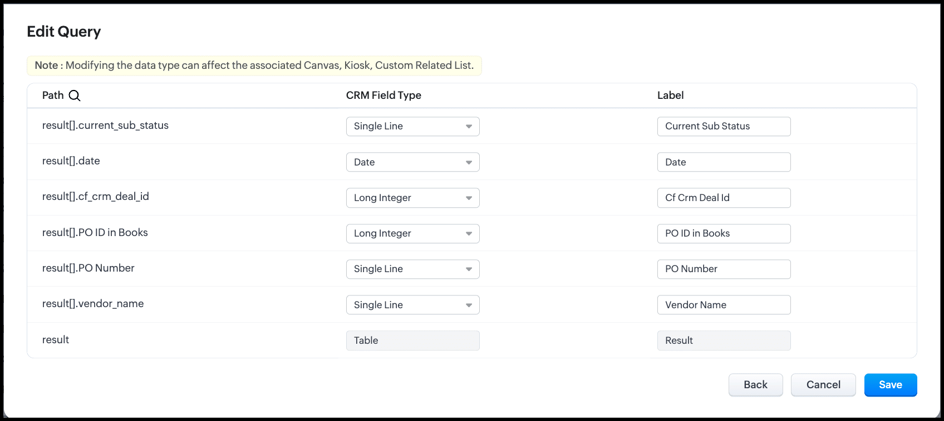Cancel the query edit
The width and height of the screenshot is (944, 421).
823,385
